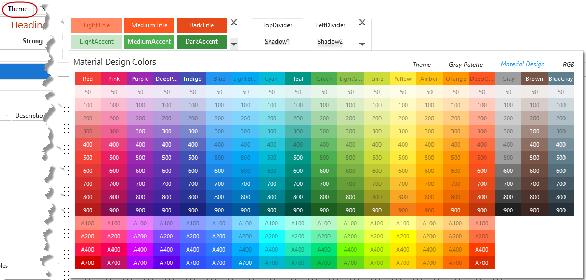This screenshot has height=280, width=586.
Task: Expand the title and accent styles gallery arrow
Action: pos(234,45)
